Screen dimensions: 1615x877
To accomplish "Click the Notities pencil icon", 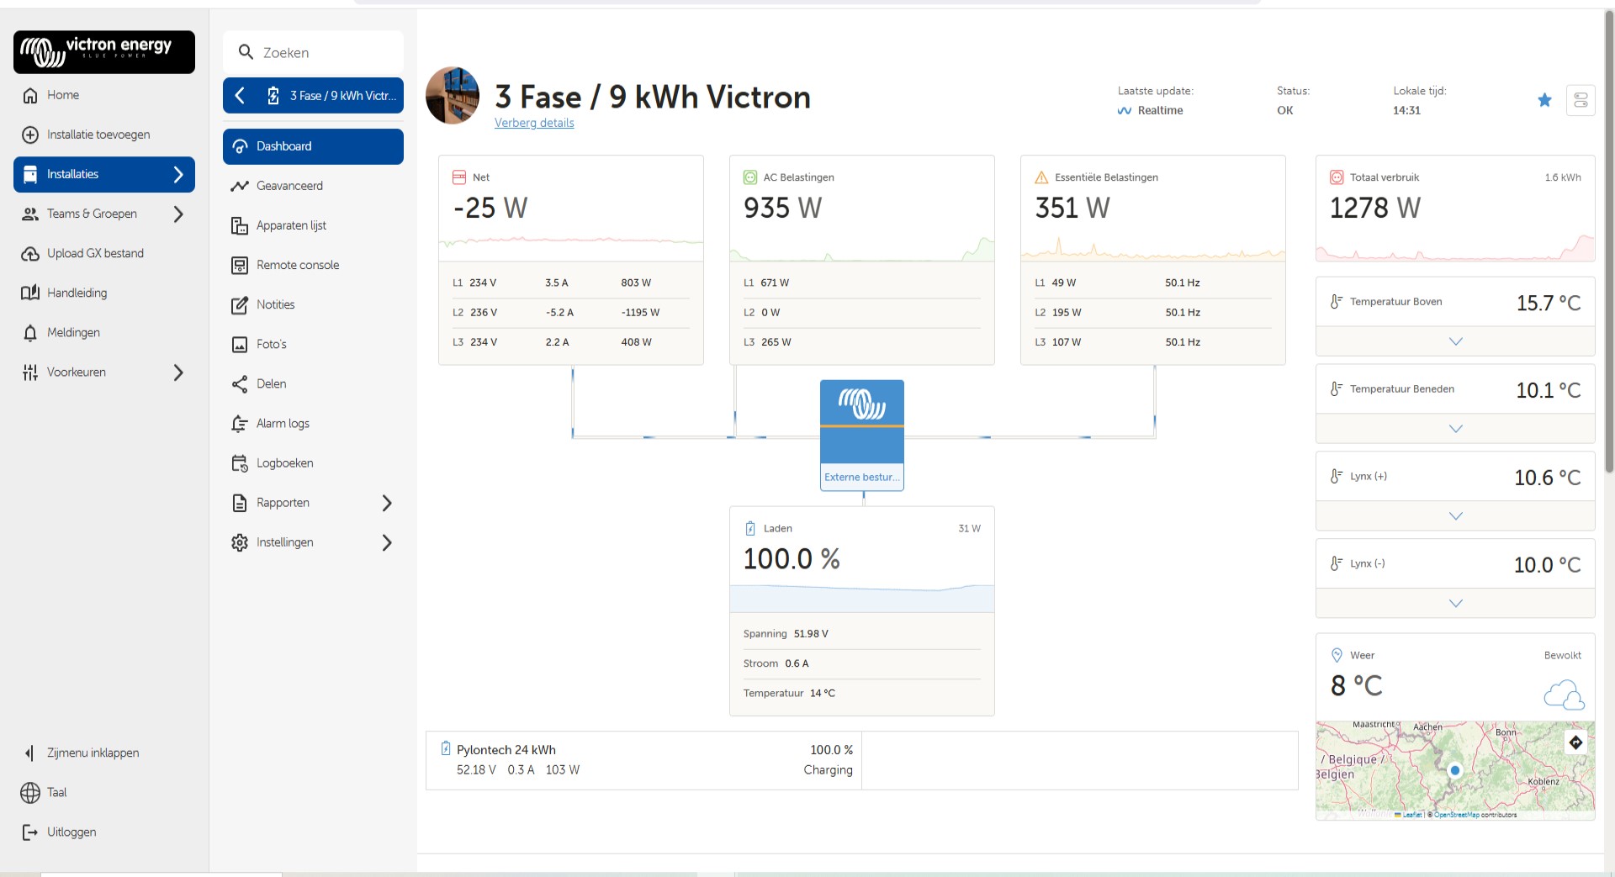I will coord(240,305).
